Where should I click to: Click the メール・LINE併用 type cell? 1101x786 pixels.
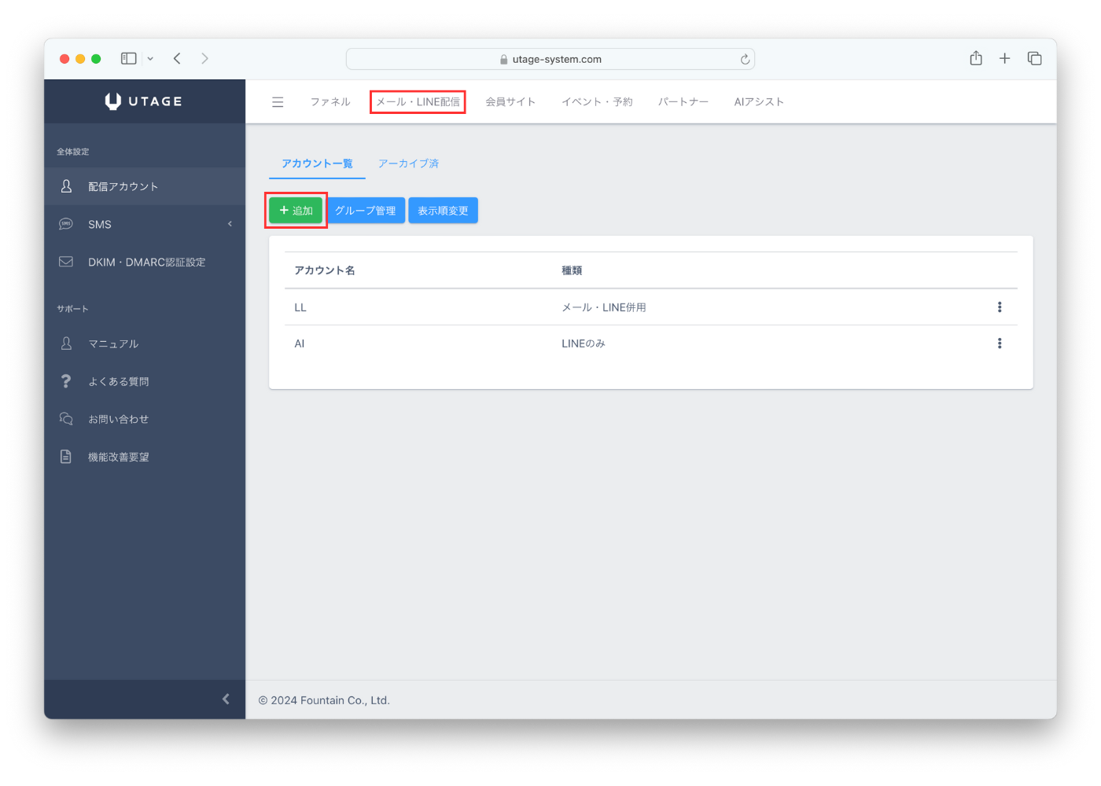coord(604,307)
